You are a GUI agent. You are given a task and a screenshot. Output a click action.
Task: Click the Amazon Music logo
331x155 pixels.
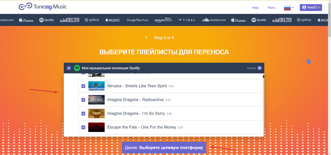[163, 20]
